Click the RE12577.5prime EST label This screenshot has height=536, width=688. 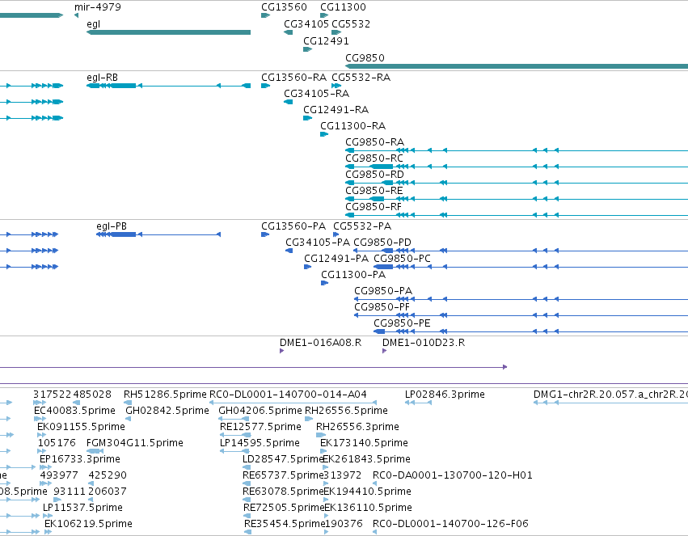pos(260,427)
